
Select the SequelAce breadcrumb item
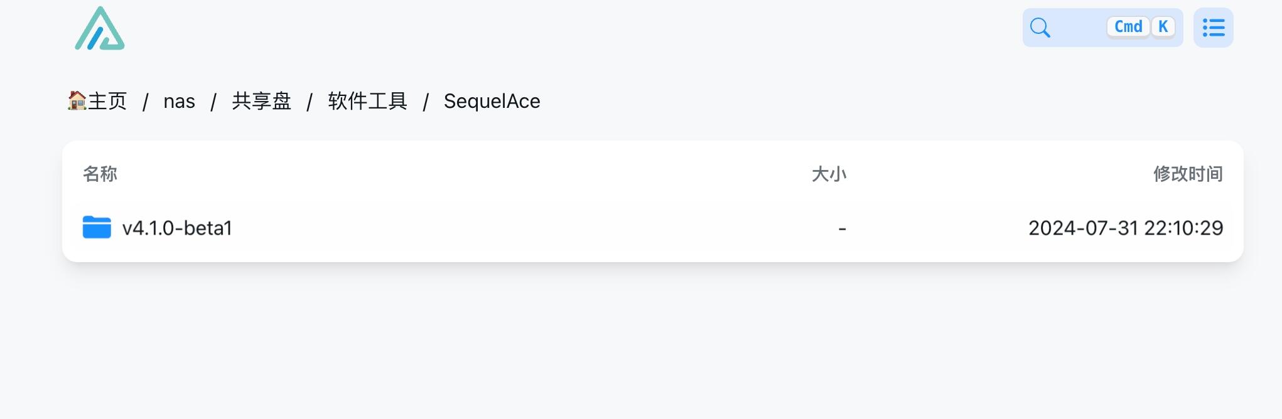tap(492, 101)
